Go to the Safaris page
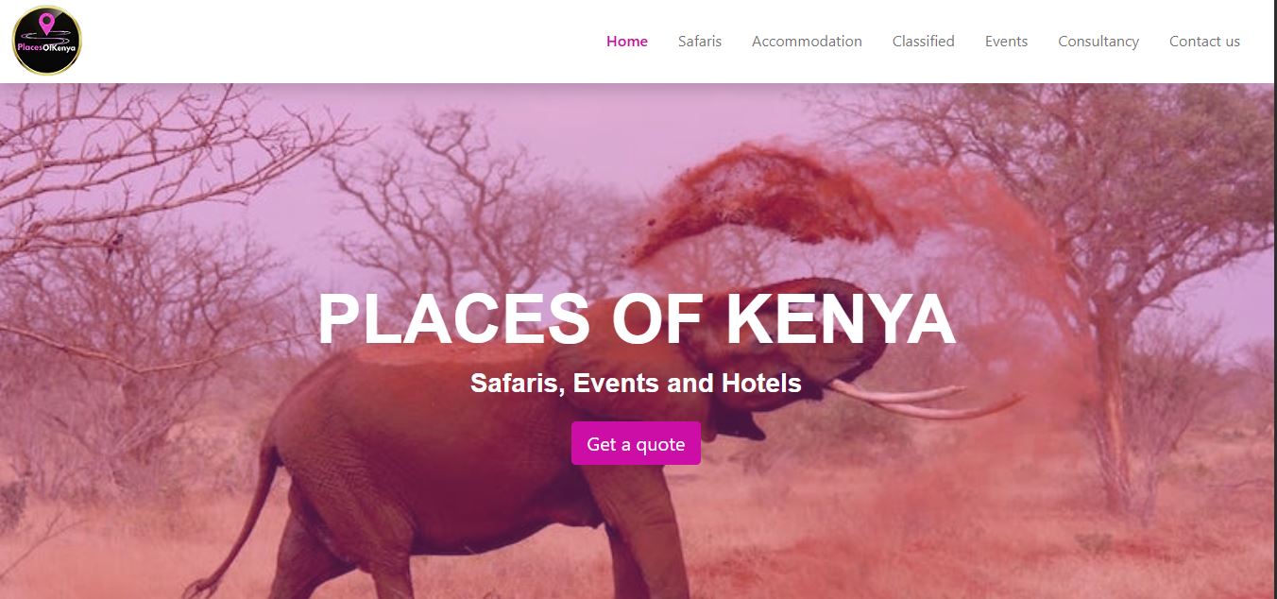The width and height of the screenshot is (1277, 599). tap(700, 42)
